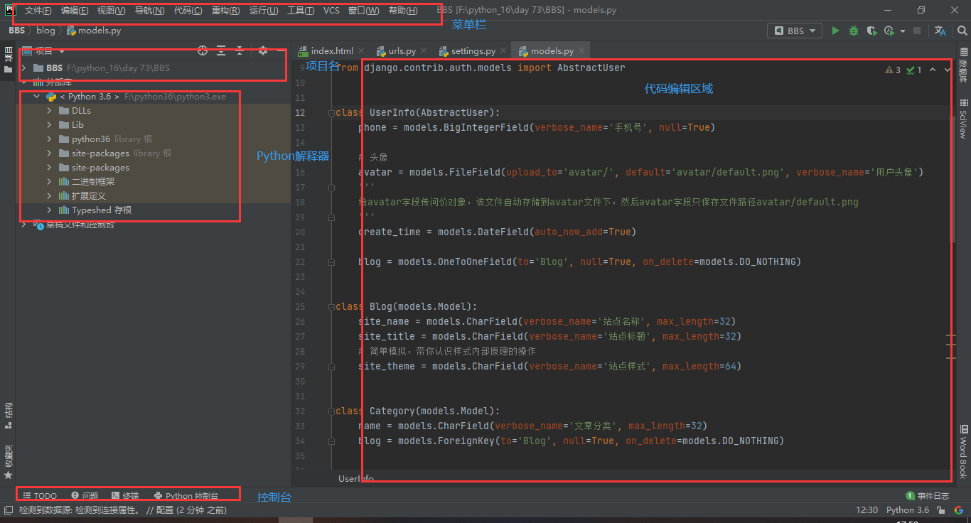The width and height of the screenshot is (971, 523).
Task: Click the 项目 vertical sidebar tab
Action: coord(8,60)
